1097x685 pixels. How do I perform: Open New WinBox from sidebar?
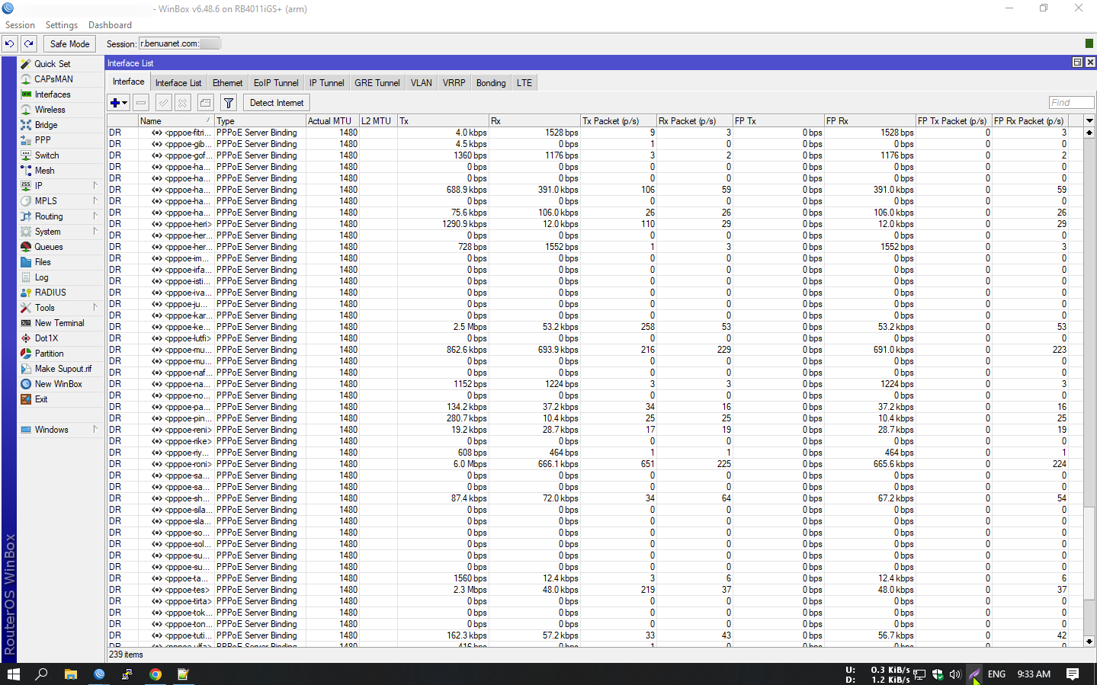click(x=60, y=384)
